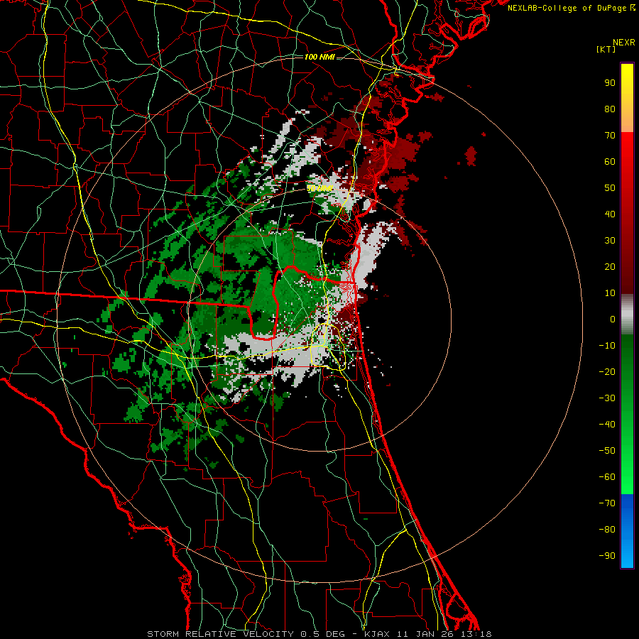Click the 90 value on velocity scale
The width and height of the screenshot is (639, 639).
[x=610, y=83]
